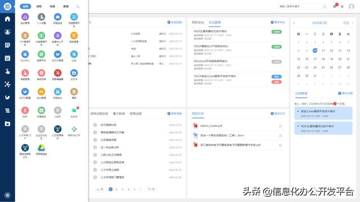Click the tapping-hand icon in dark sidebar
The image size is (360, 202).
(x=7, y=71)
